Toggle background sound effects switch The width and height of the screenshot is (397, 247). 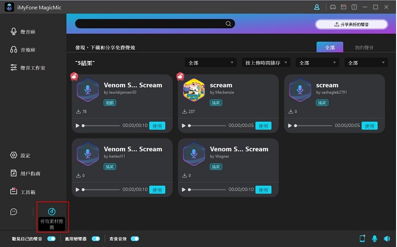135,239
